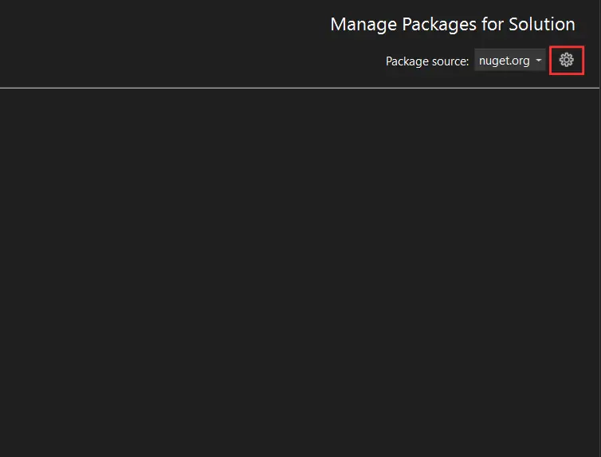Click the gear icon beside nuget.org
601x457 pixels.
click(x=567, y=61)
